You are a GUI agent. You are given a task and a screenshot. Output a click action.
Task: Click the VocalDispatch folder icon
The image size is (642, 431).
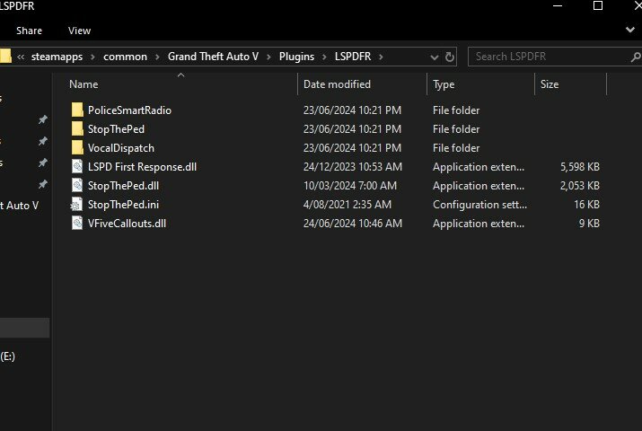coord(78,148)
